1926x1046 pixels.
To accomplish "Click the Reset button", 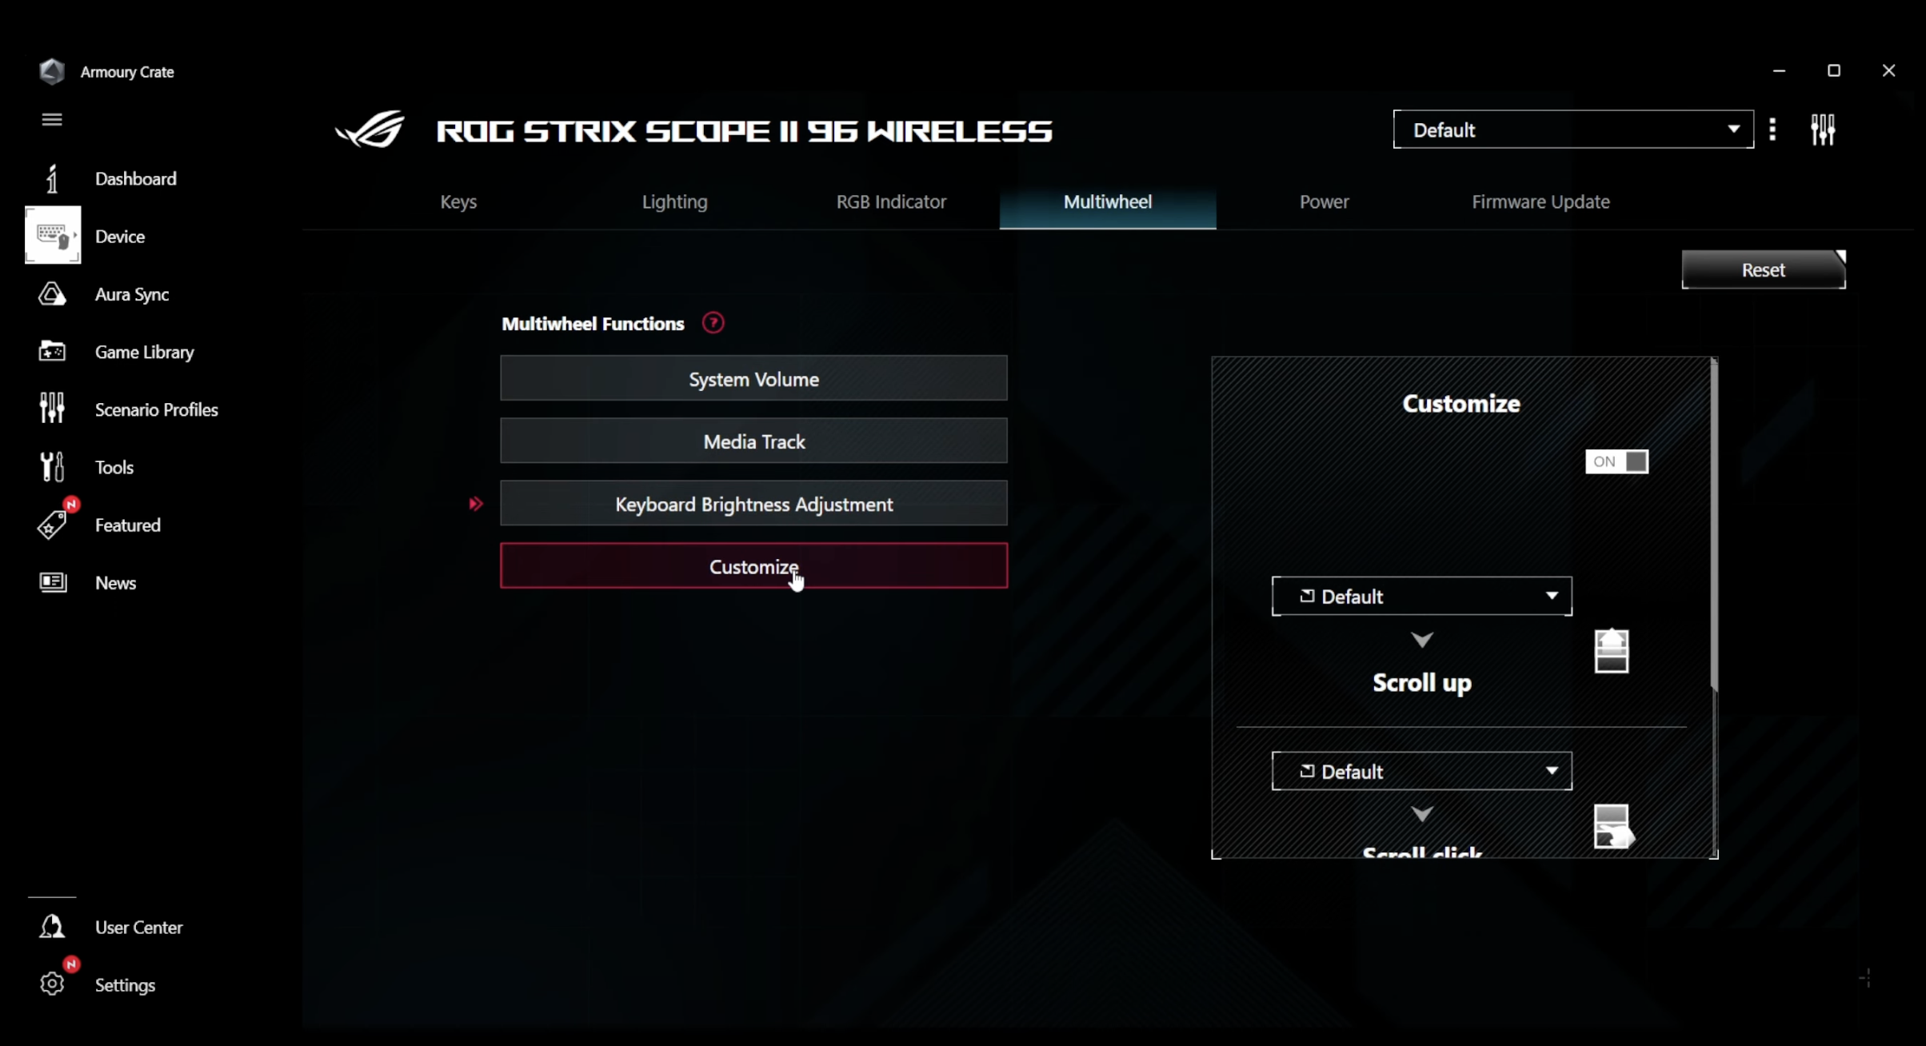I will 1762,269.
